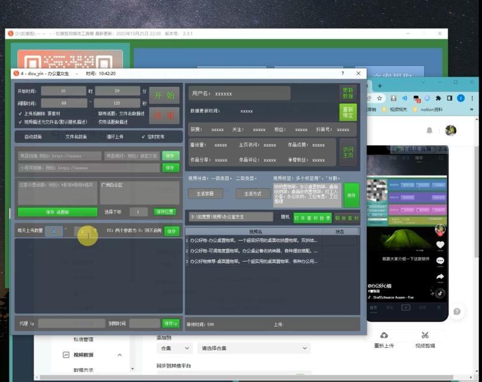The image size is (482, 382).
Task: Open the 请选择合集 dropdown
Action: (254, 348)
